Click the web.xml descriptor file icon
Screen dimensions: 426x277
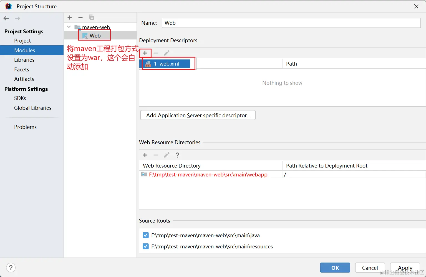[x=148, y=64]
